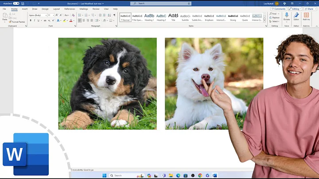Image resolution: width=319 pixels, height=179 pixels.
Task: Open Paragraph dialog launcher
Action: pos(117,26)
